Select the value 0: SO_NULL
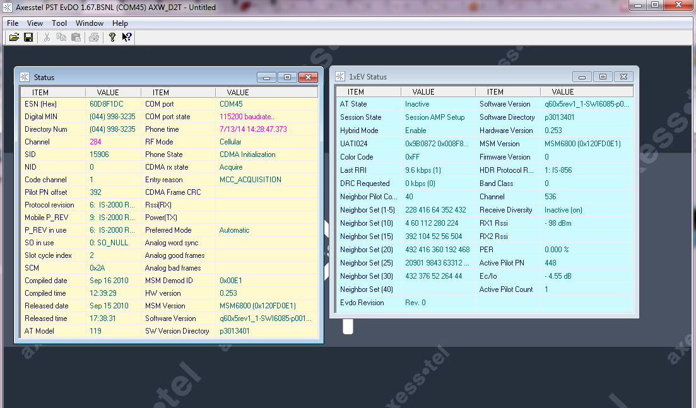Viewport: 696px width, 408px height. [109, 243]
